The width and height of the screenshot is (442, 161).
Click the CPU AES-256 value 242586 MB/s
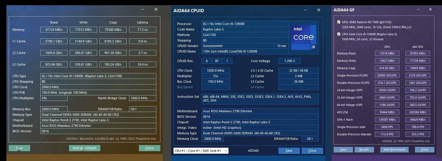(x=418, y=112)
